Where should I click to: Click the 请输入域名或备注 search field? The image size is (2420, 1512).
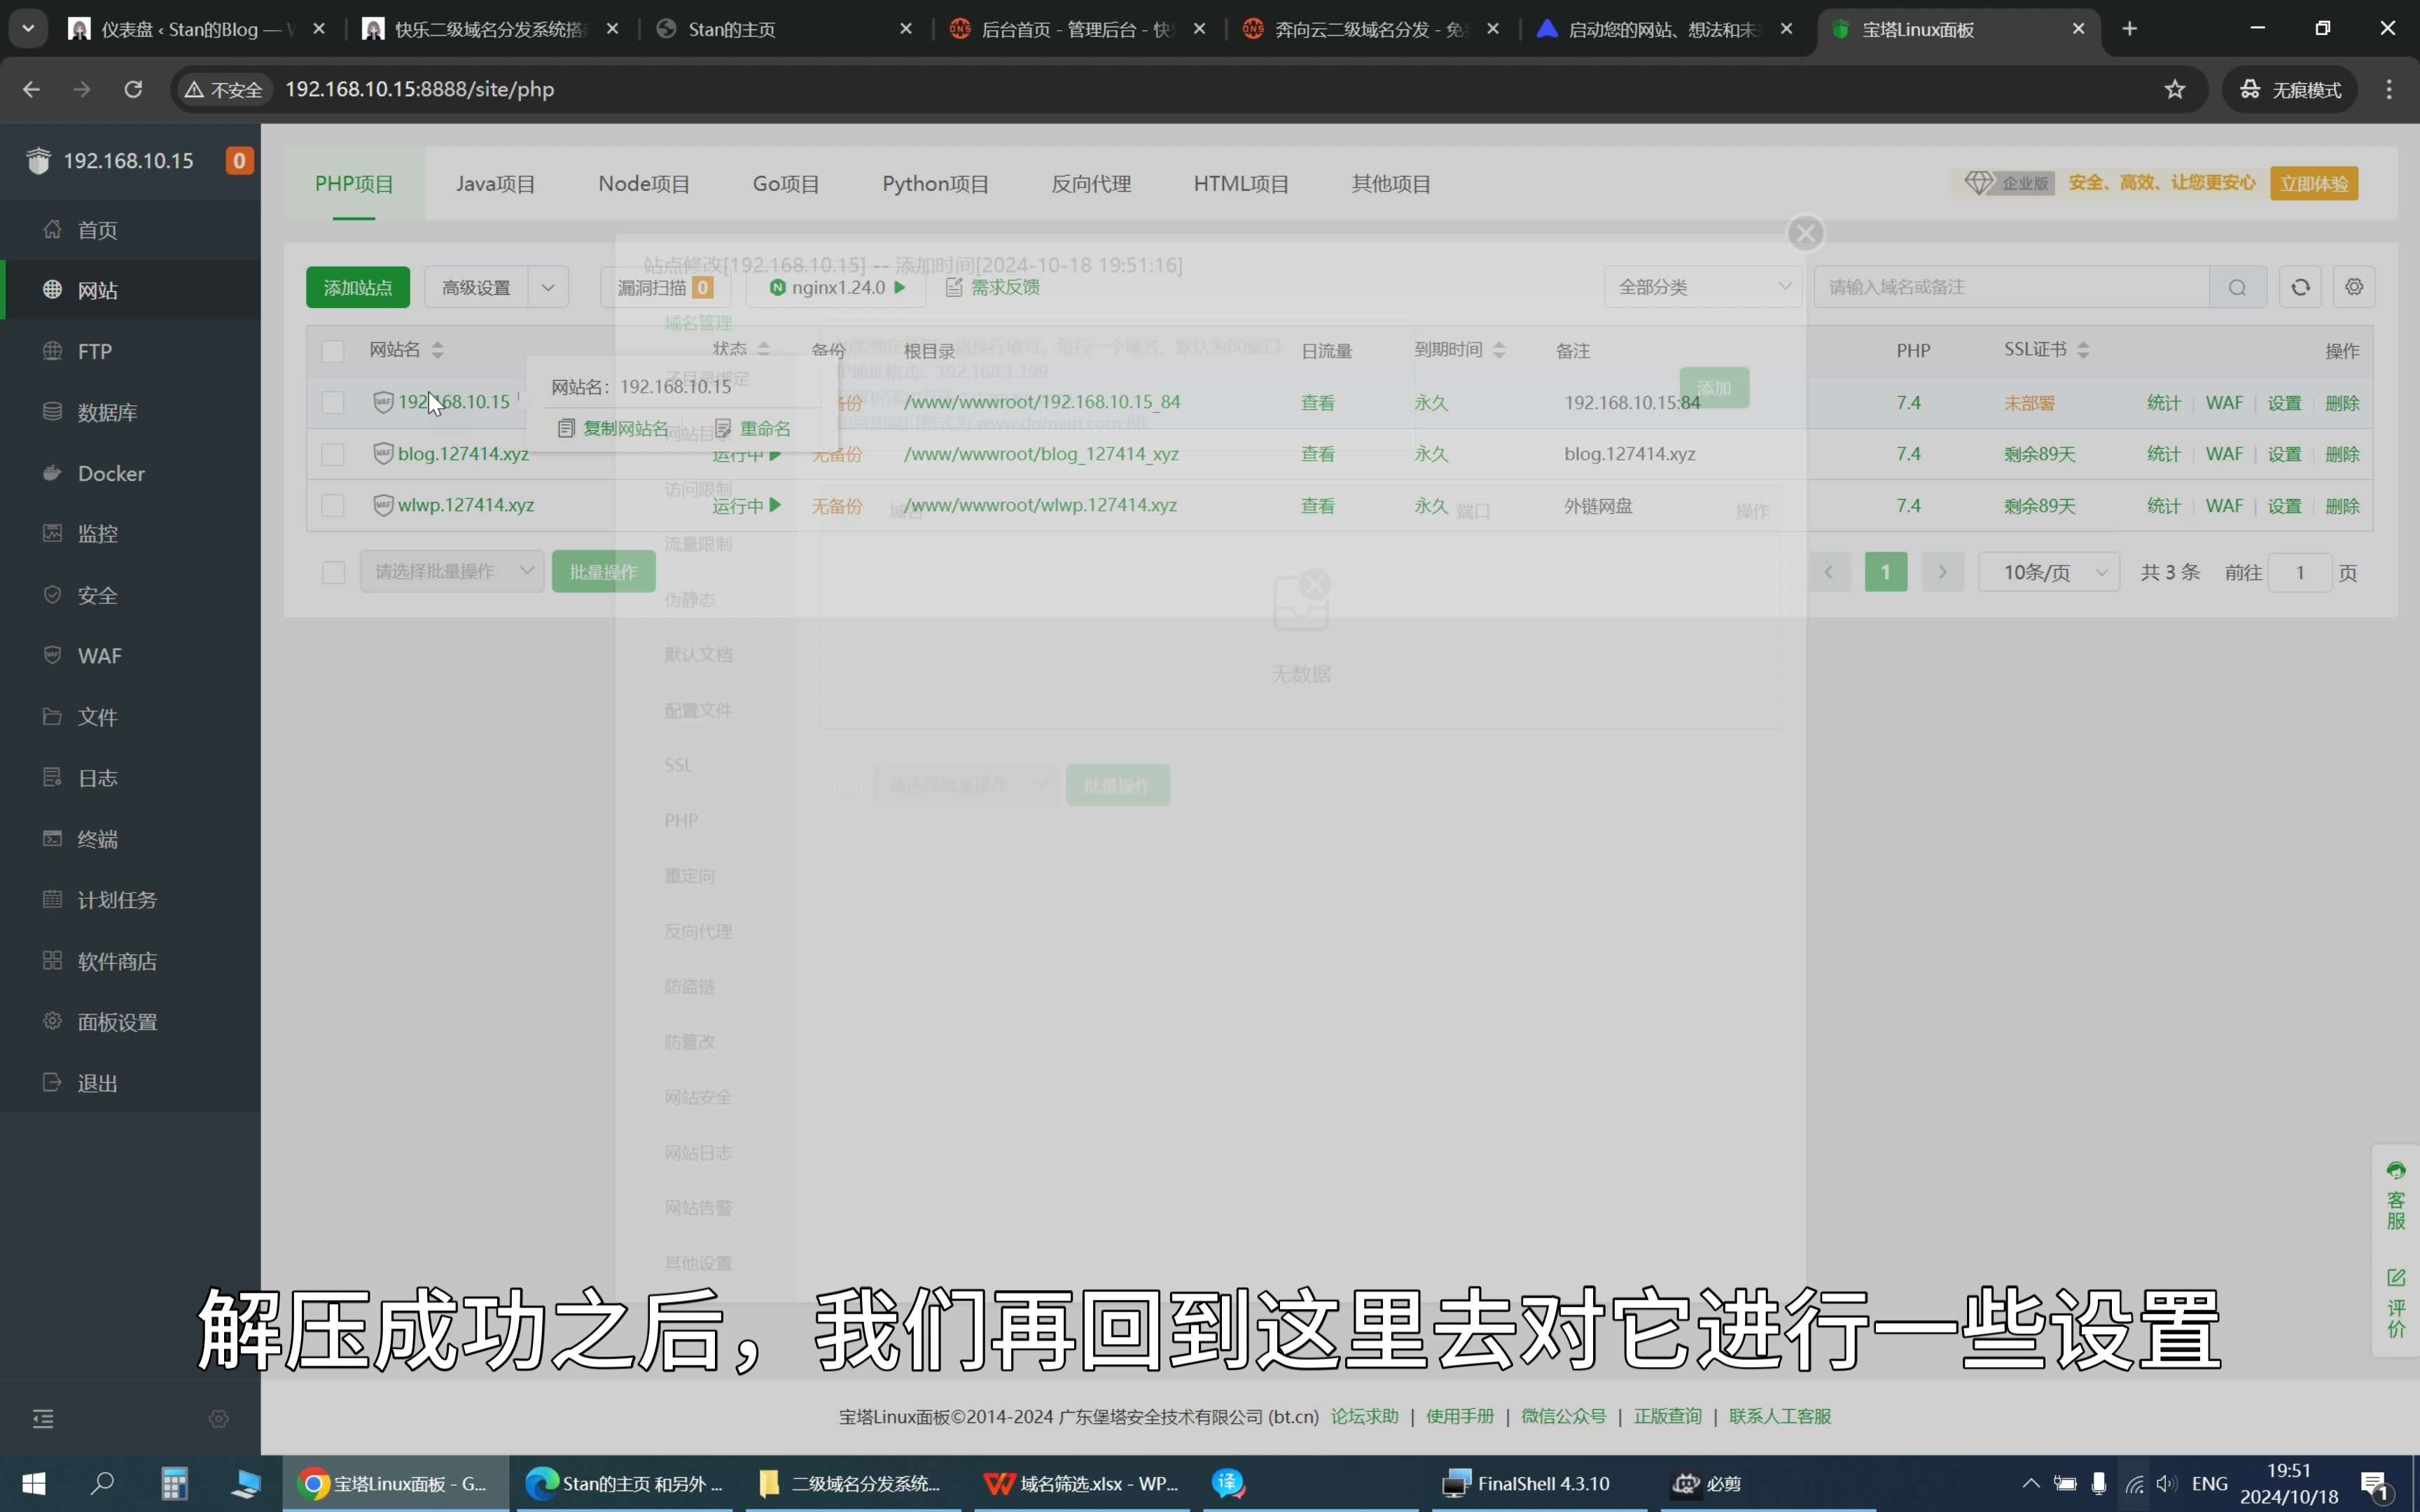[2011, 287]
